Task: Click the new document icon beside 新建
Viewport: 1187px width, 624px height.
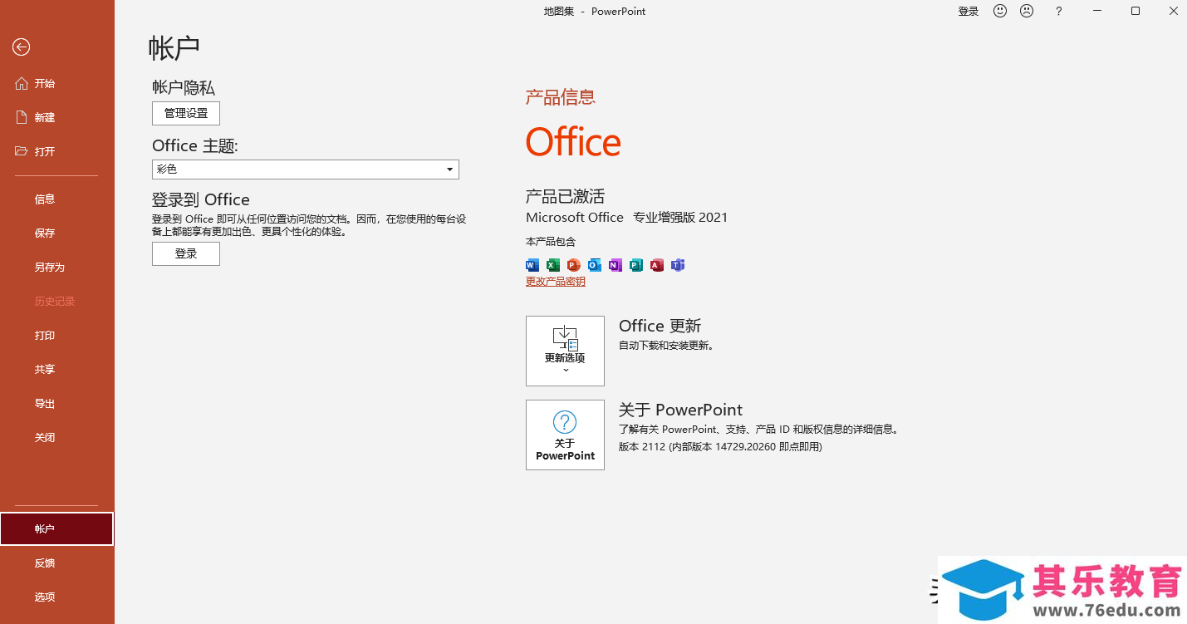Action: point(22,117)
